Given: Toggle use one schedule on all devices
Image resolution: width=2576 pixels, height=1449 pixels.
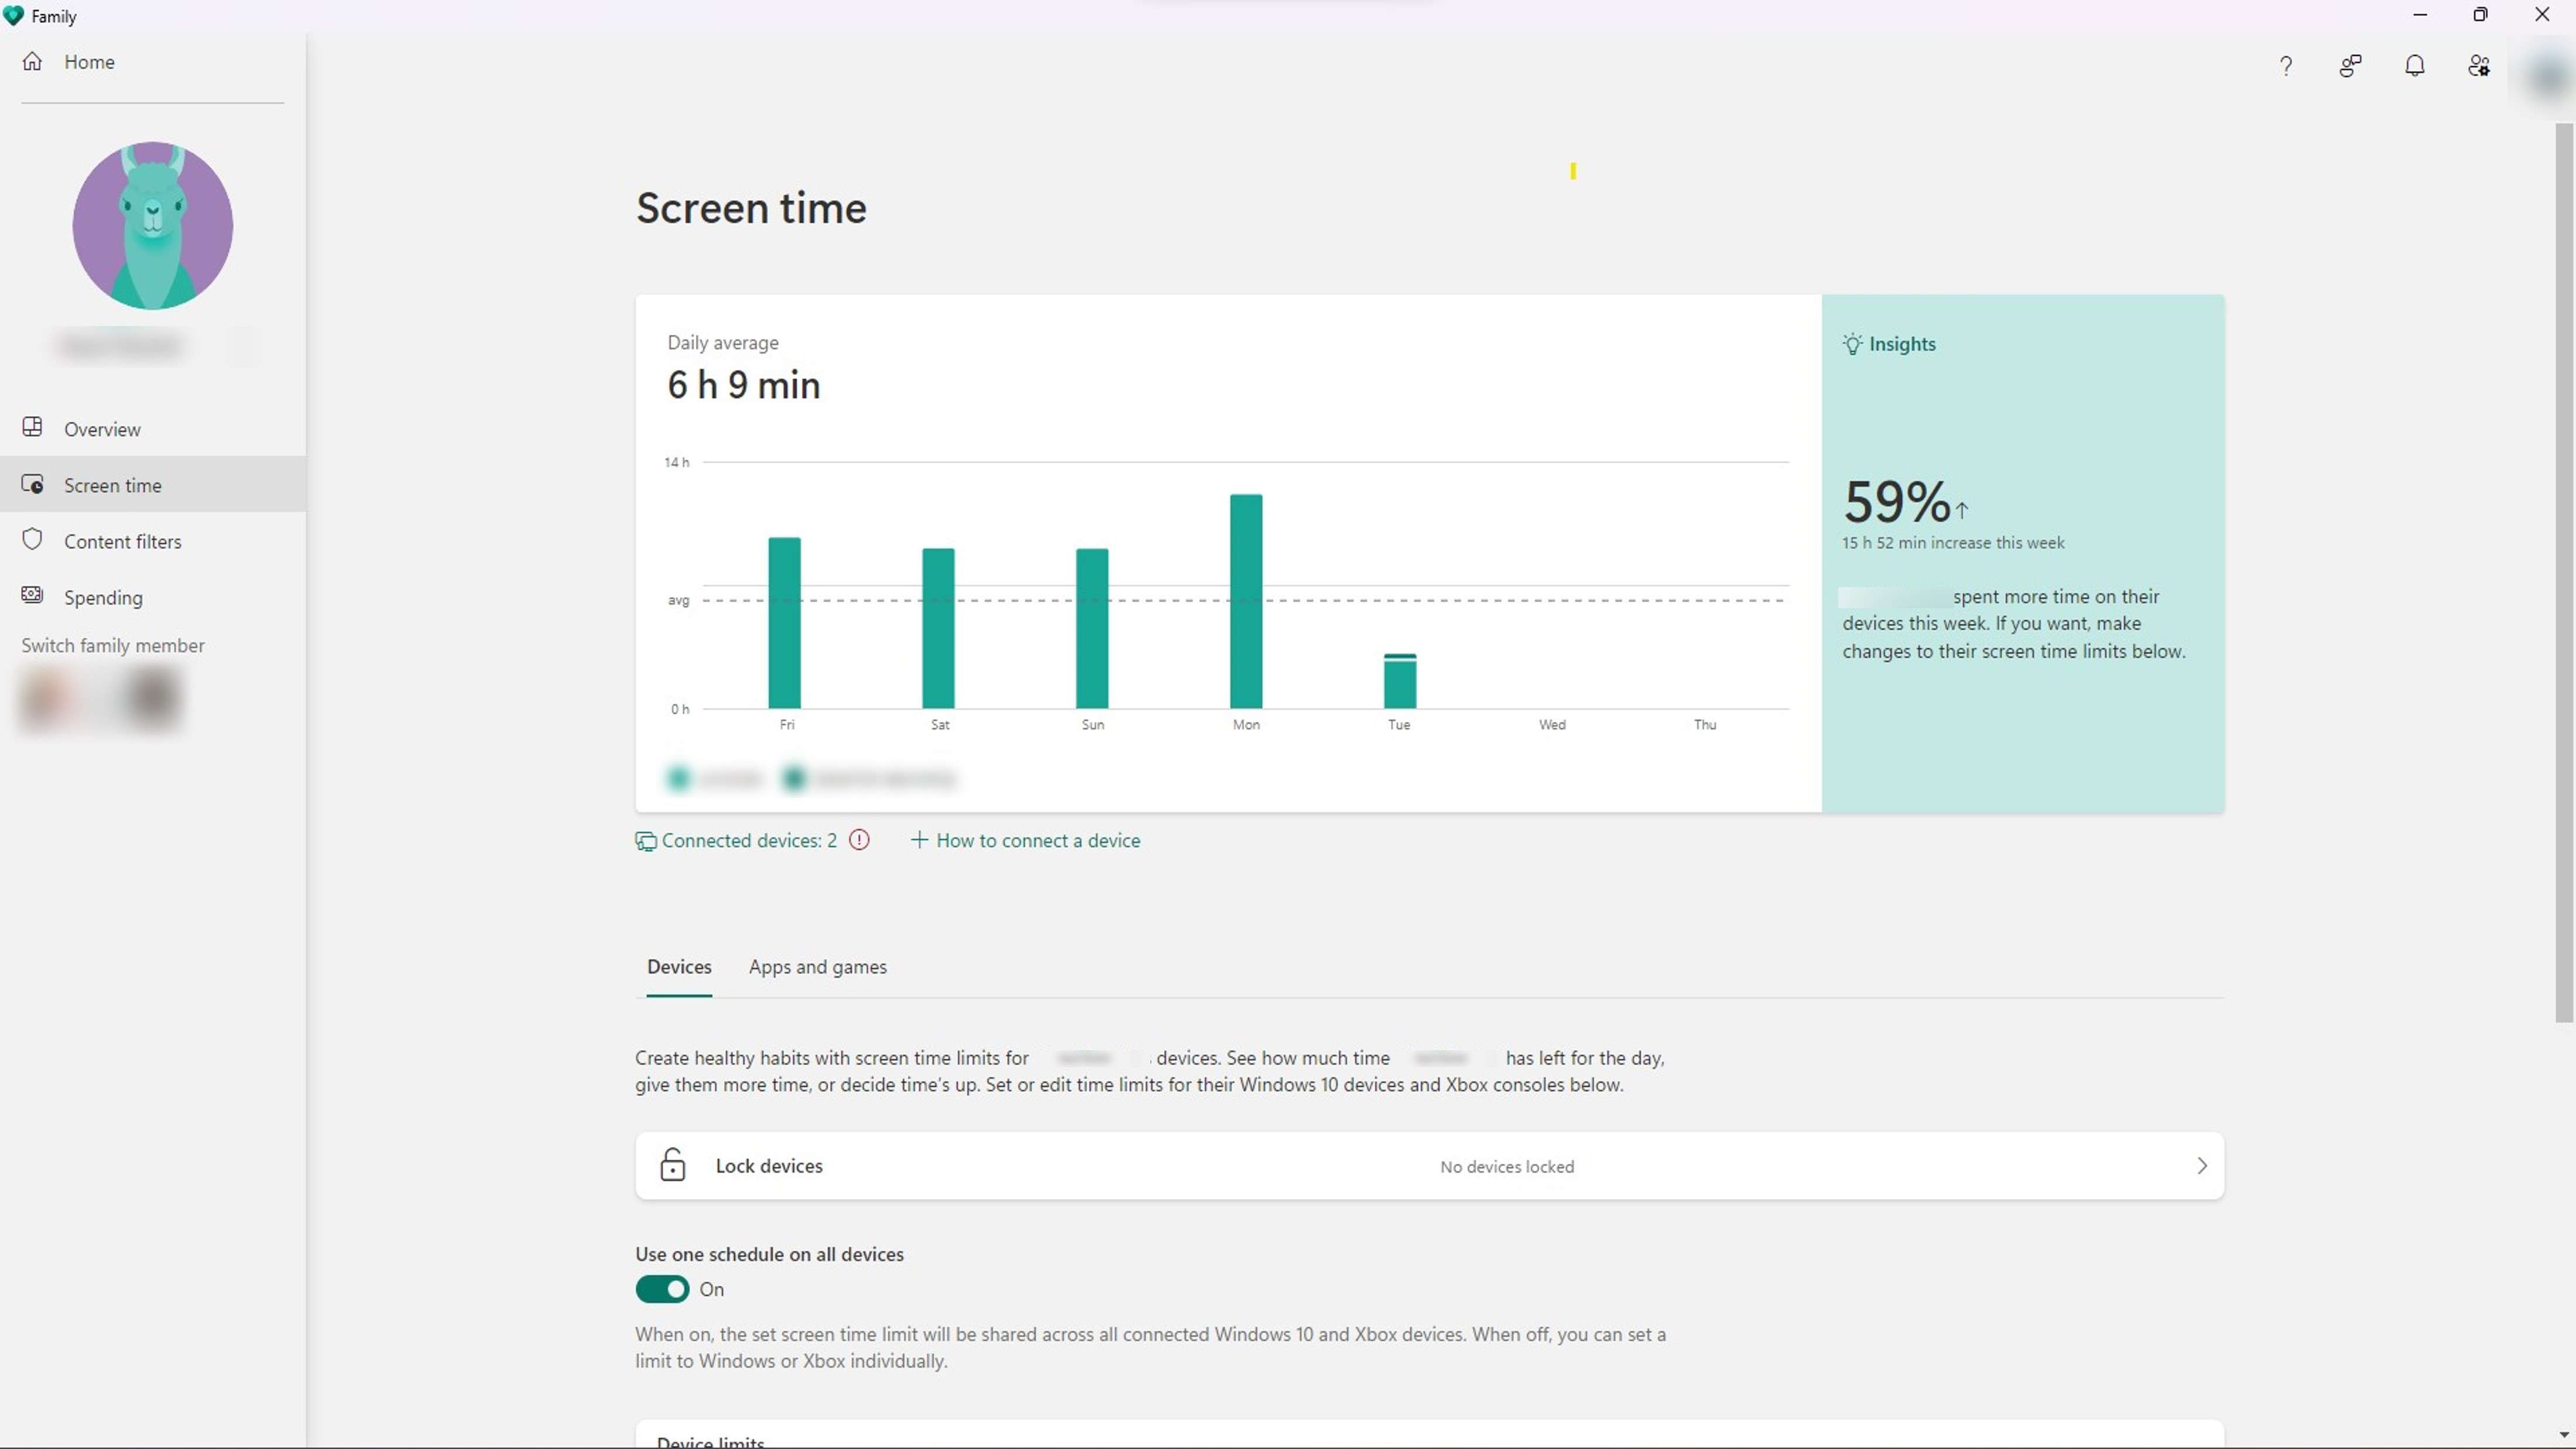Looking at the screenshot, I should [x=663, y=1288].
